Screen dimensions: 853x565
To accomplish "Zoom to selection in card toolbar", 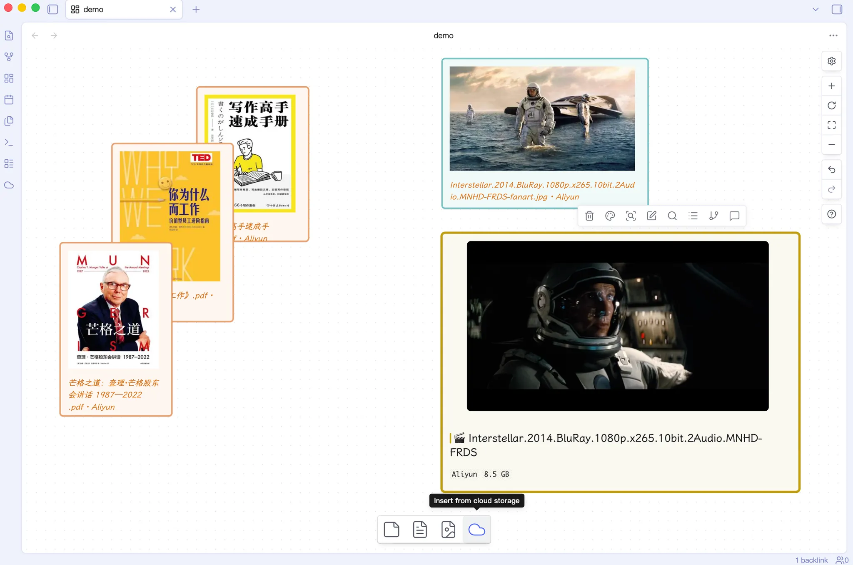I will point(631,216).
